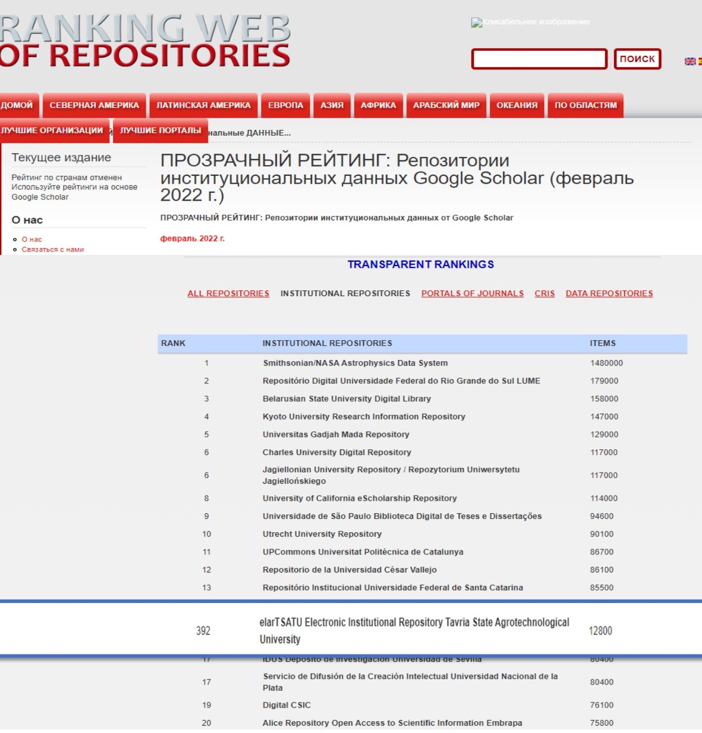Open the ЛУЧШИЕ ПОРТАЛЫ menu tab
This screenshot has height=733, width=702.
pos(161,131)
